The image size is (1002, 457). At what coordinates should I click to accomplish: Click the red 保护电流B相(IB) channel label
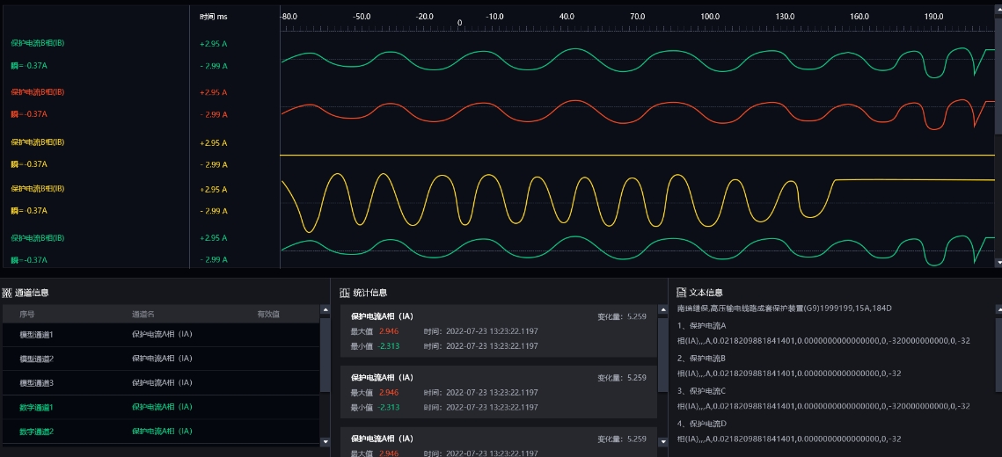(x=38, y=92)
